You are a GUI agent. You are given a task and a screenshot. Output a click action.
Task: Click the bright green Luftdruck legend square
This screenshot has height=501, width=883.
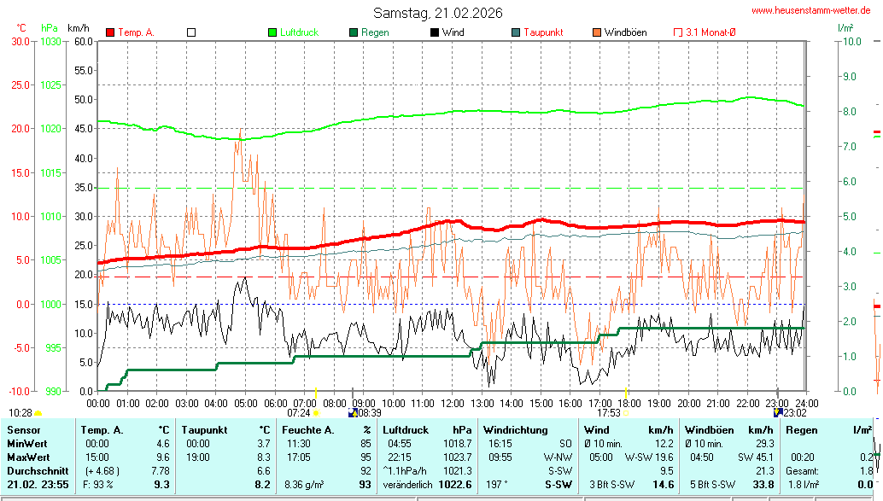[272, 32]
